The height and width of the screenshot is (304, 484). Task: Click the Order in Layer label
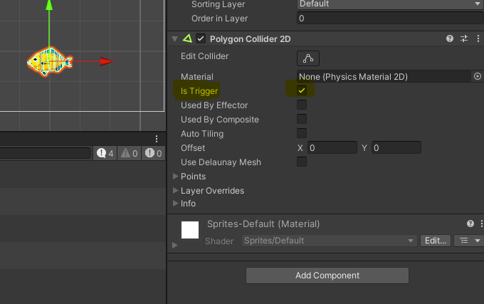(219, 19)
